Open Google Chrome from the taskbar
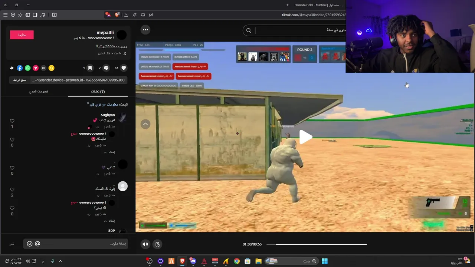This screenshot has height=267, width=475. (x=237, y=261)
